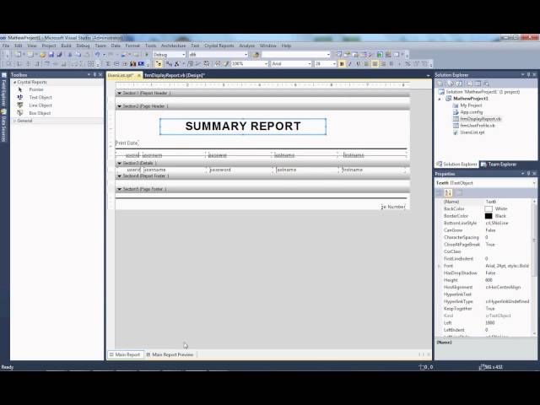
Task: Pick the Line Object tool
Action: click(x=40, y=105)
